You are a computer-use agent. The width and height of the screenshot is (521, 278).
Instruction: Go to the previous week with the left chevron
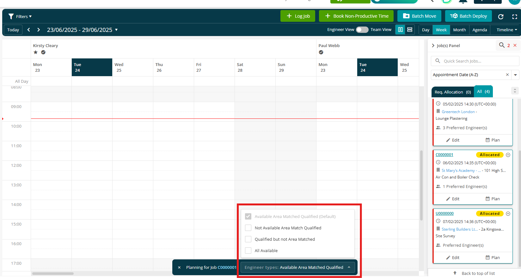(x=29, y=30)
